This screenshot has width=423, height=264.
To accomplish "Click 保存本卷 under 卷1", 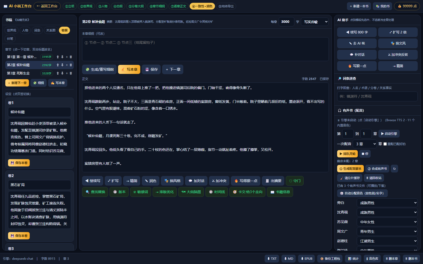I will pos(19,163).
